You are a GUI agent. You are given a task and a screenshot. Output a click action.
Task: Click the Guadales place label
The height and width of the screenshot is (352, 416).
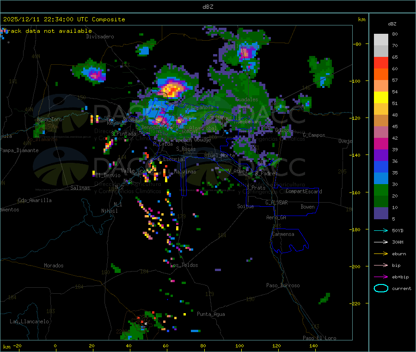click(x=247, y=99)
